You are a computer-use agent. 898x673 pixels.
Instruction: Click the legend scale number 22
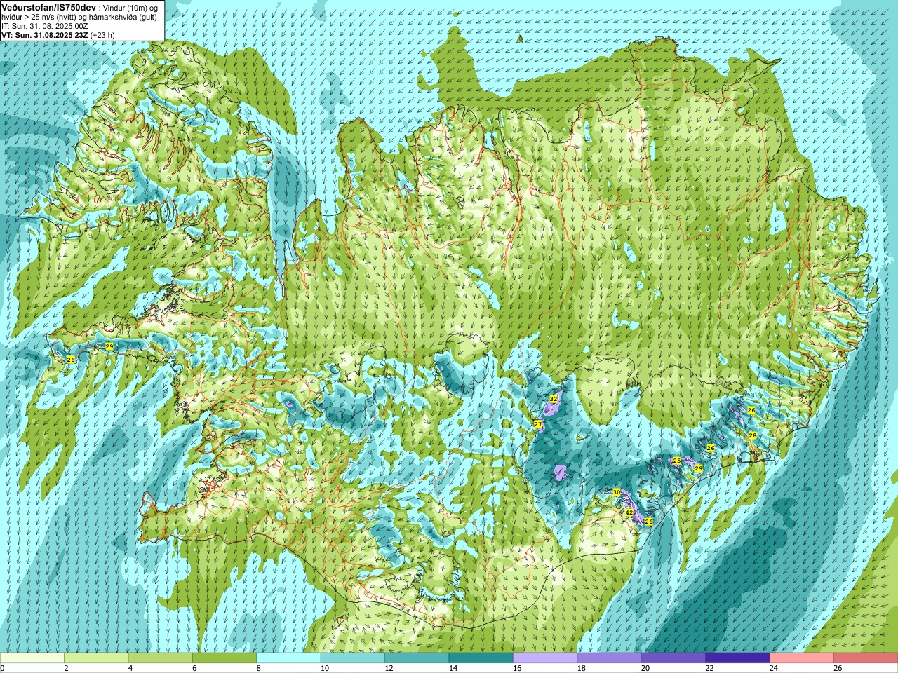click(710, 668)
